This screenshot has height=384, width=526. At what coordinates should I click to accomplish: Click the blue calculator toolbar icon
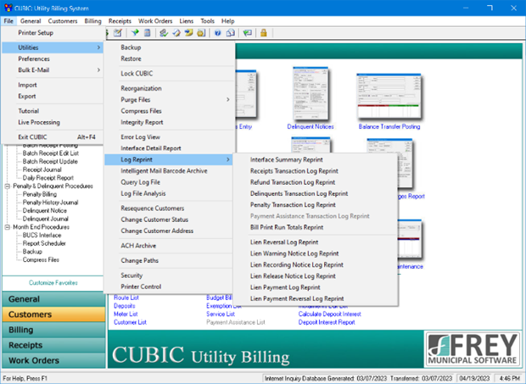tap(148, 33)
